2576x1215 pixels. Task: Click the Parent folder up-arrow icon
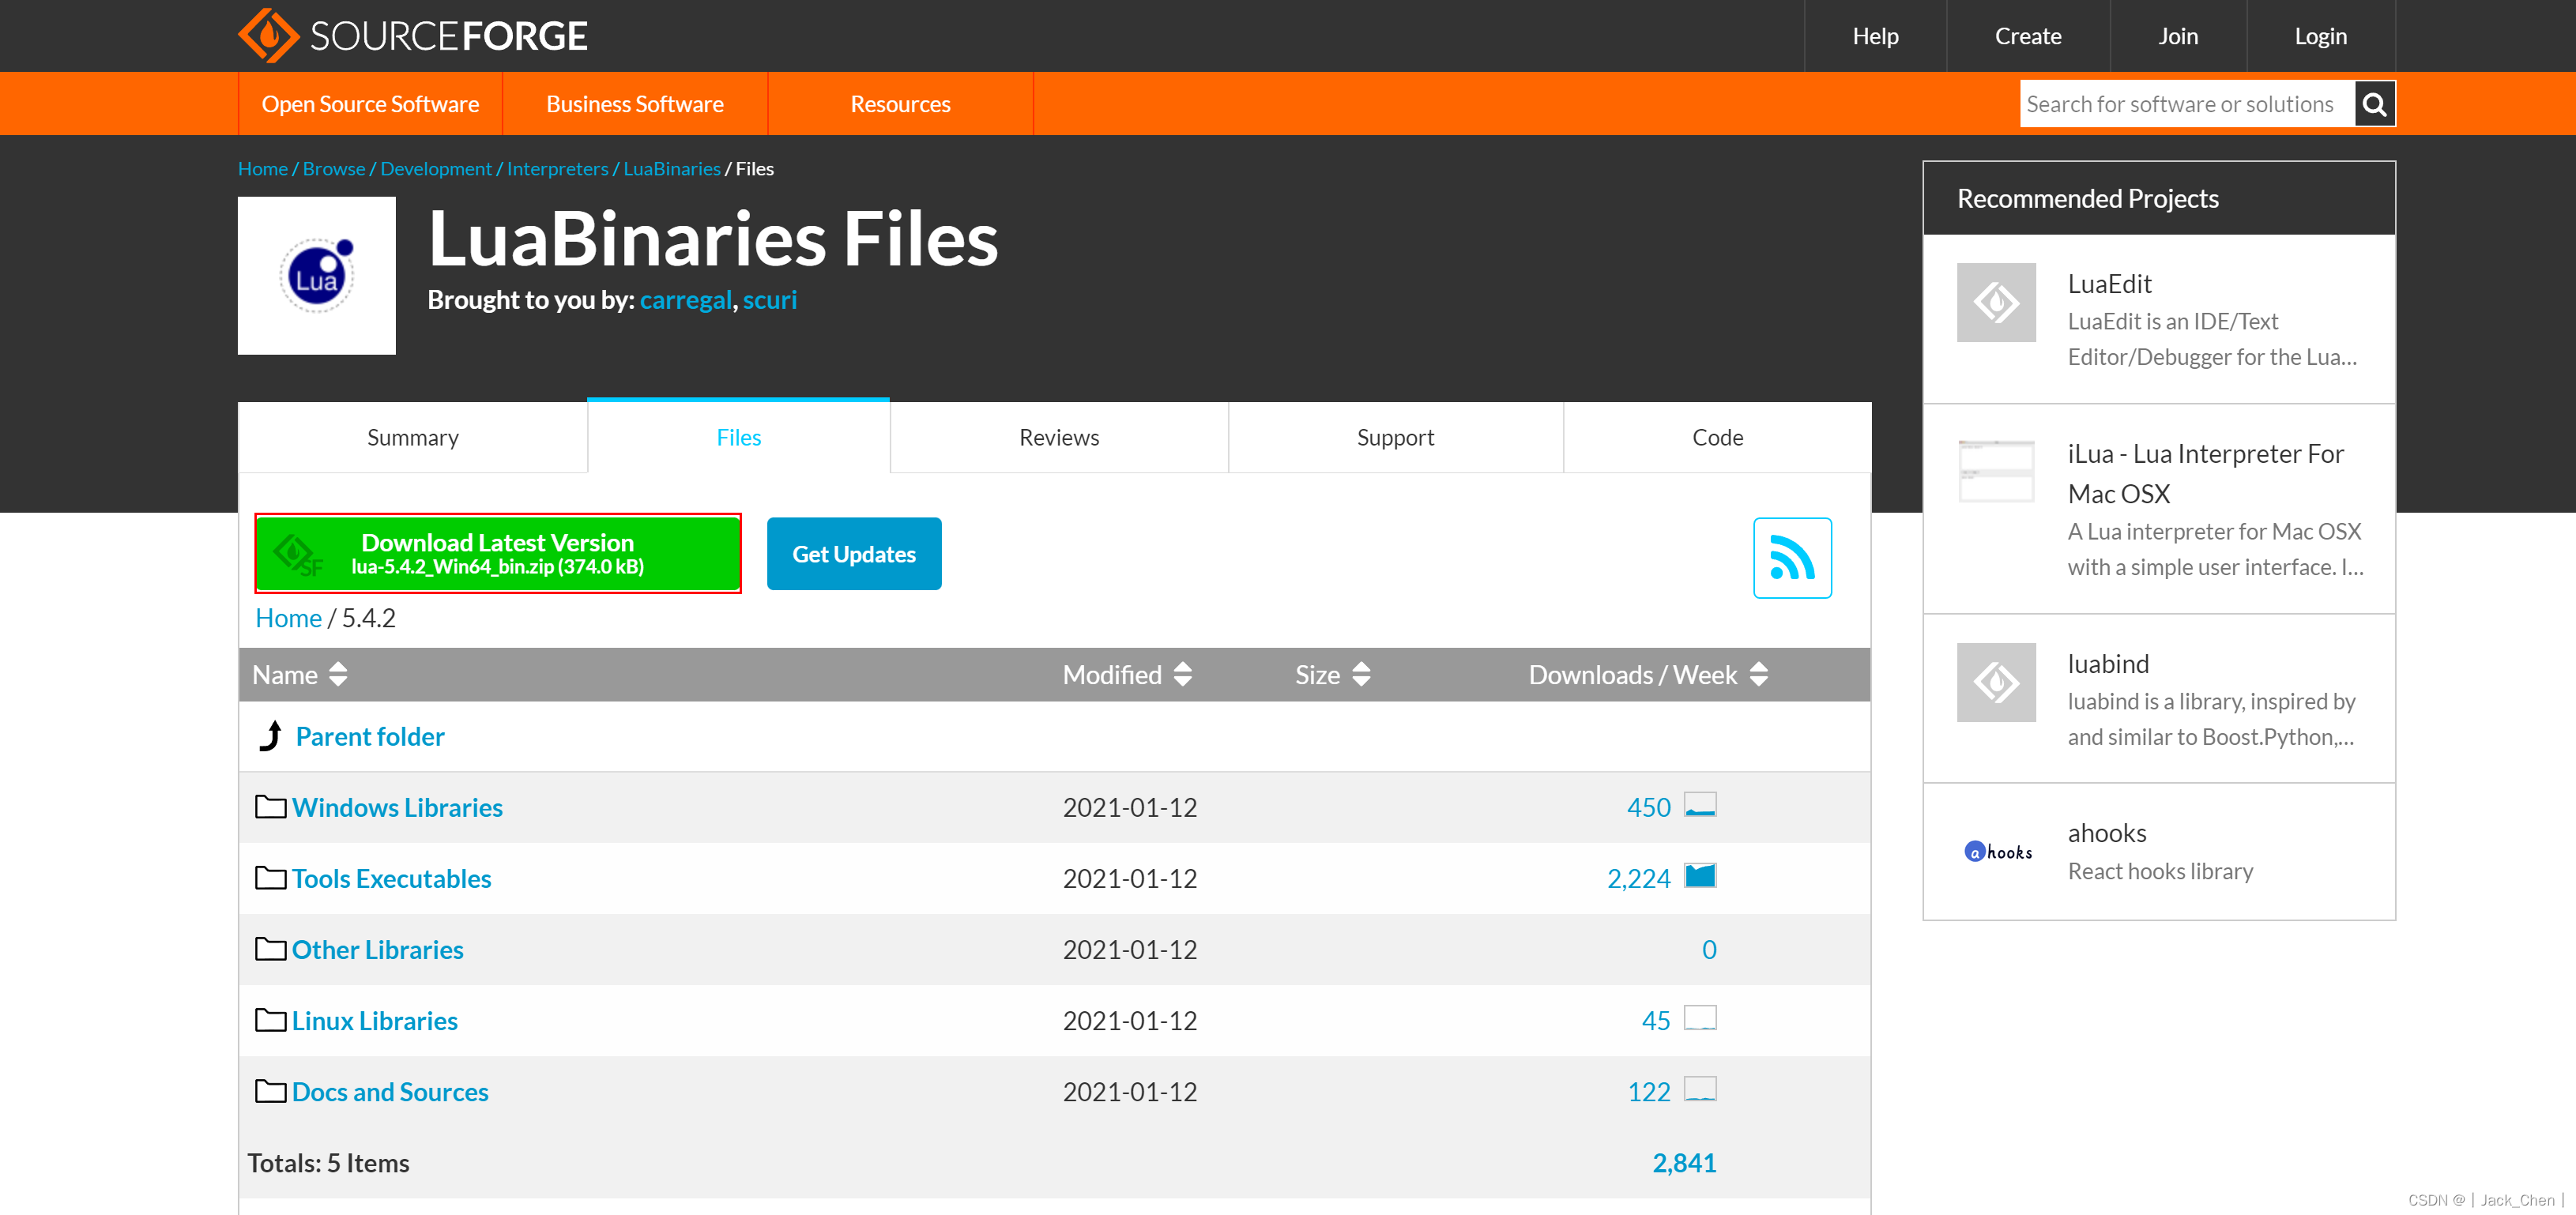click(x=270, y=736)
